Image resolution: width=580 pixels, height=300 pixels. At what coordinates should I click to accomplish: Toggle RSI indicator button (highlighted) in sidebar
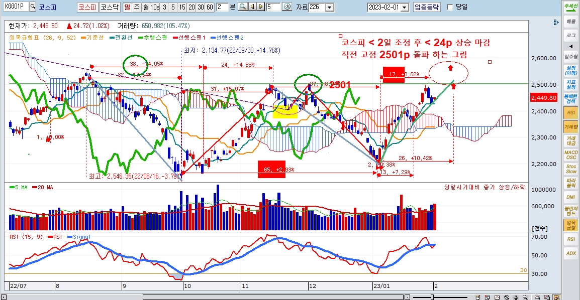pos(571,113)
